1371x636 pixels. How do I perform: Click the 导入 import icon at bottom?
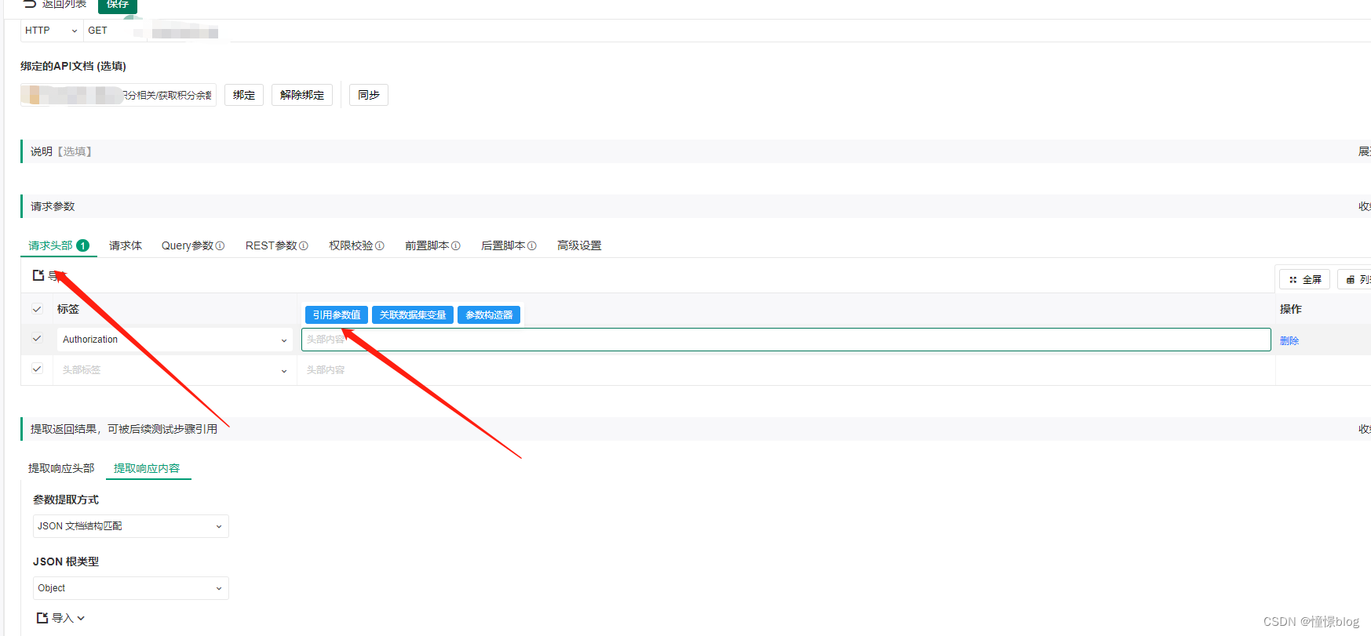click(42, 618)
